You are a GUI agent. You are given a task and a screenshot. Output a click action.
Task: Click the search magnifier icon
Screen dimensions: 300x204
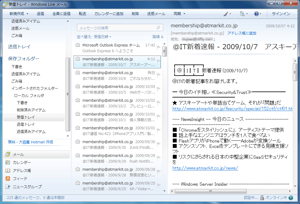tap(158, 28)
